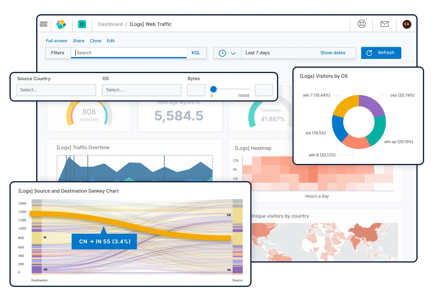
Task: Expand the OS select dropdown
Action: tap(141, 90)
